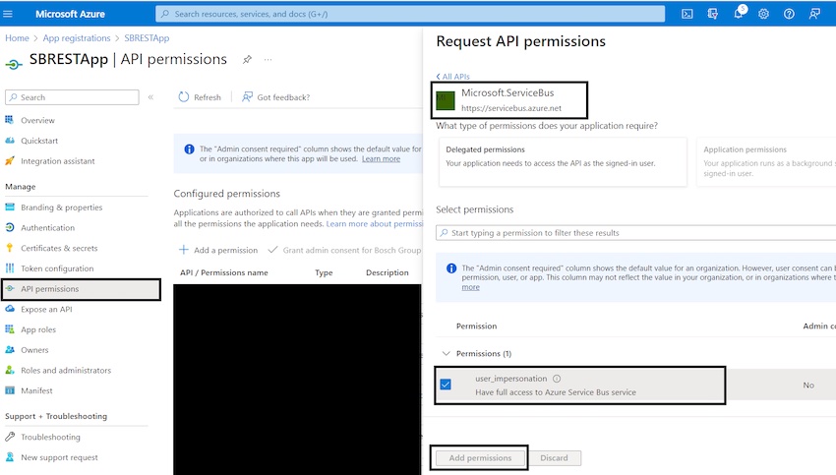Click the Microsoft Azure logo text
Image resolution: width=836 pixels, height=475 pixels.
[x=70, y=14]
